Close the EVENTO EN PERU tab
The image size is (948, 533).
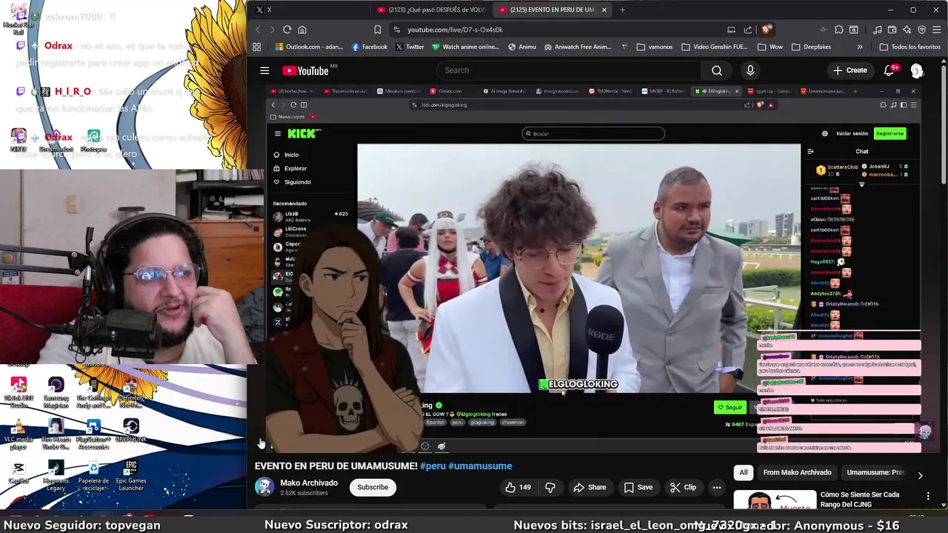604,10
